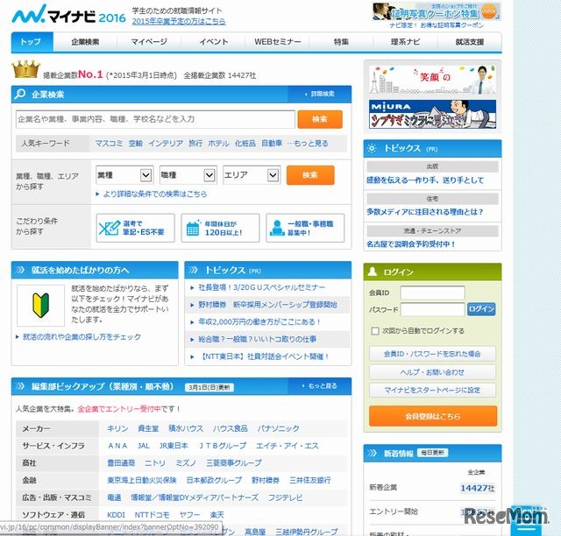Click もっと見る in 編集部ピックアップ header
The width and height of the screenshot is (561, 536).
pos(319,386)
